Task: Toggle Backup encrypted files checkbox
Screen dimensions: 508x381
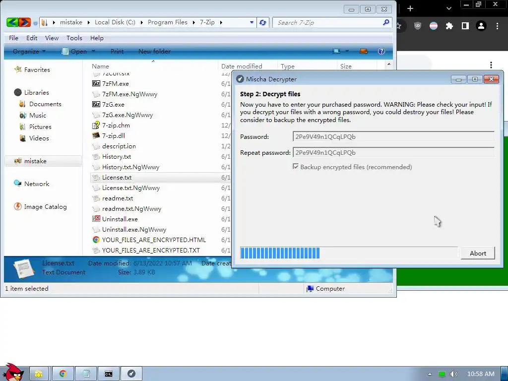Action: click(296, 167)
